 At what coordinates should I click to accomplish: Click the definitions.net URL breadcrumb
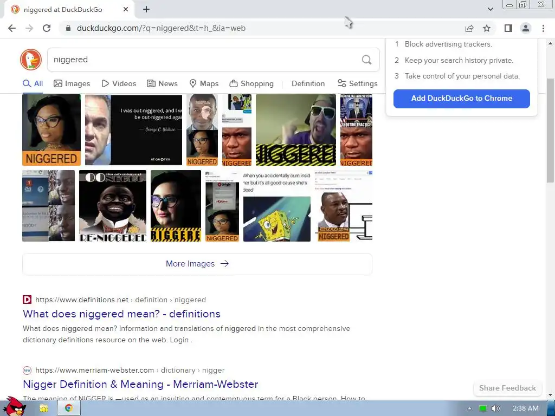(x=120, y=300)
